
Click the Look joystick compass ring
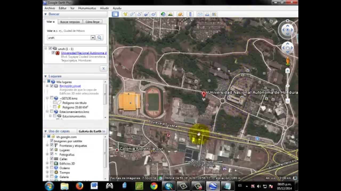coord(287,30)
